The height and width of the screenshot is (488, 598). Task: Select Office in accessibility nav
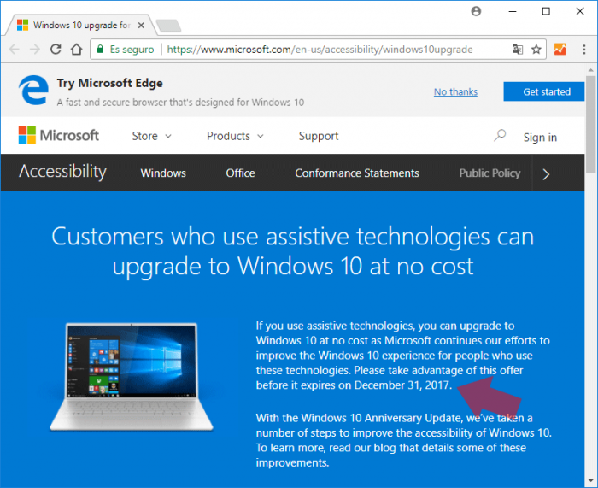pos(240,173)
